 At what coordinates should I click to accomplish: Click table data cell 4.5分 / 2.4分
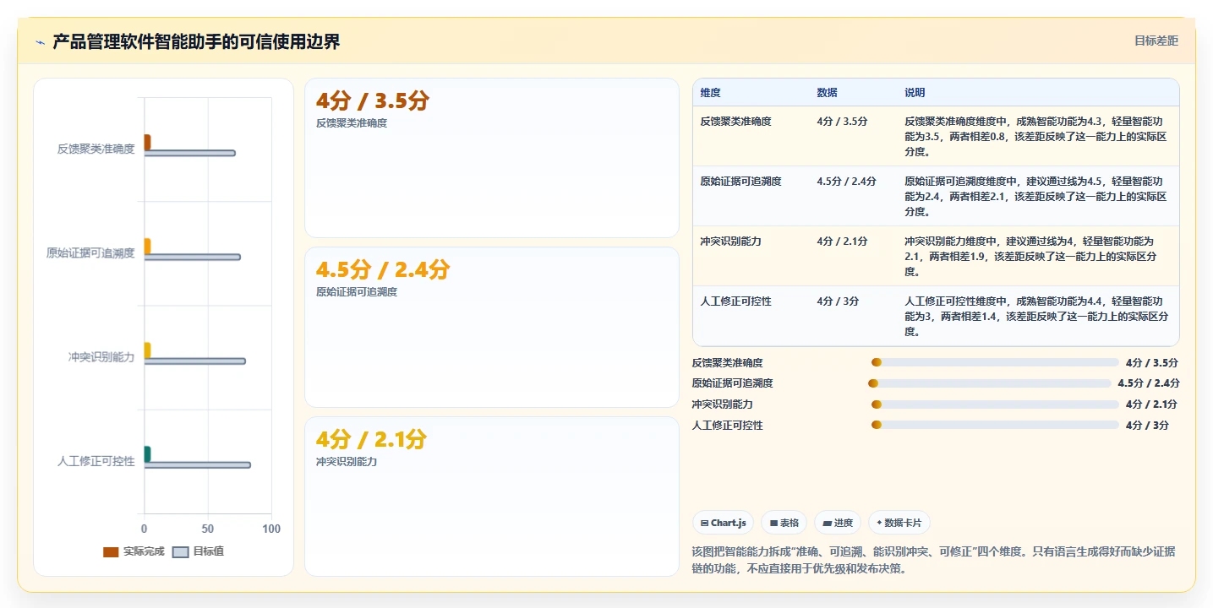(846, 182)
